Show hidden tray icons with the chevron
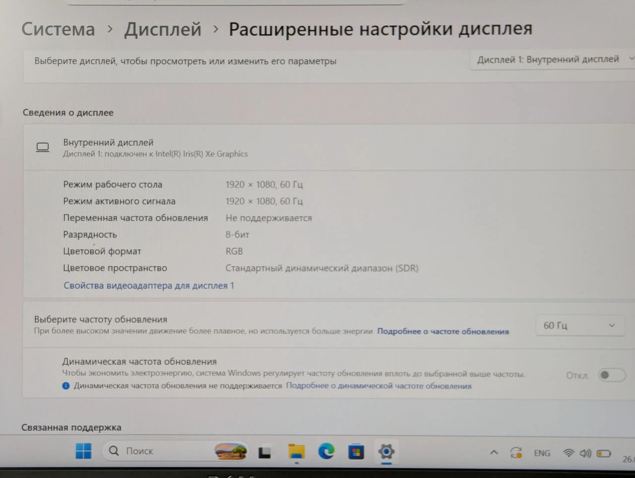Screen dimensions: 635x478 pos(494,452)
